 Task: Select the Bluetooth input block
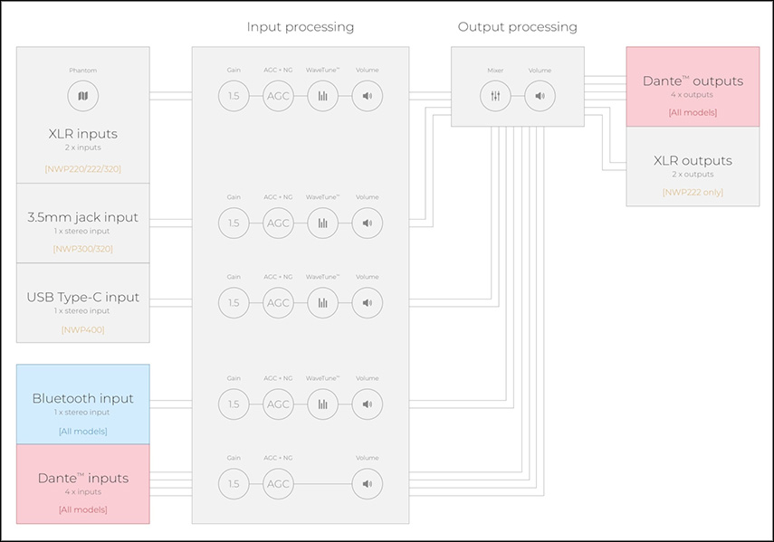pos(83,404)
